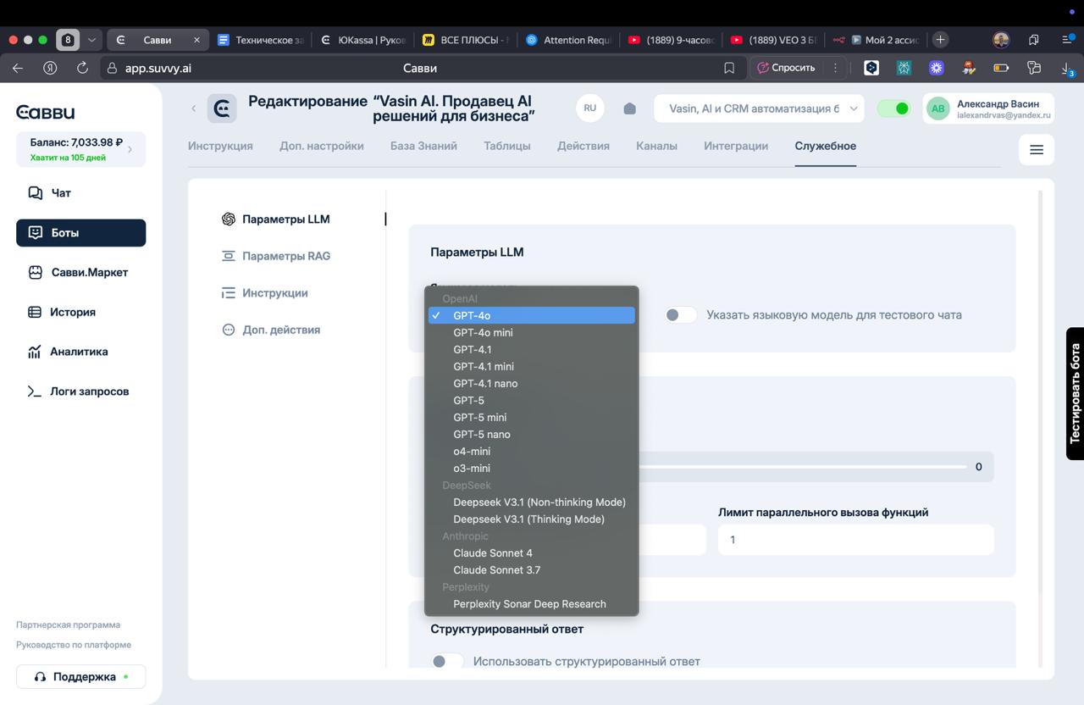This screenshot has width=1084, height=705.
Task: Switch to the Инструкция tab
Action: 220,146
